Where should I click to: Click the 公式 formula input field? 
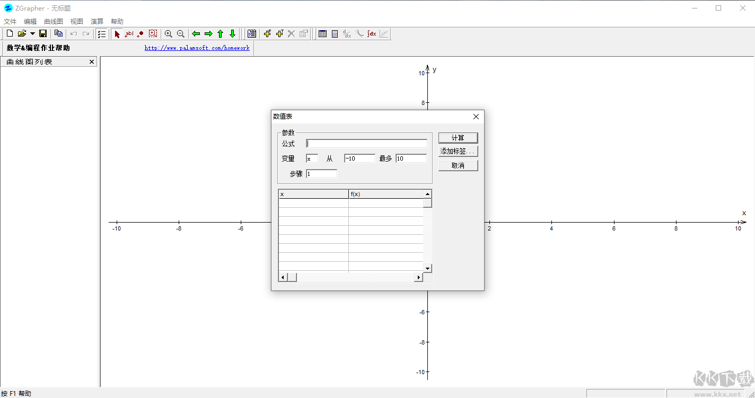[x=366, y=144]
